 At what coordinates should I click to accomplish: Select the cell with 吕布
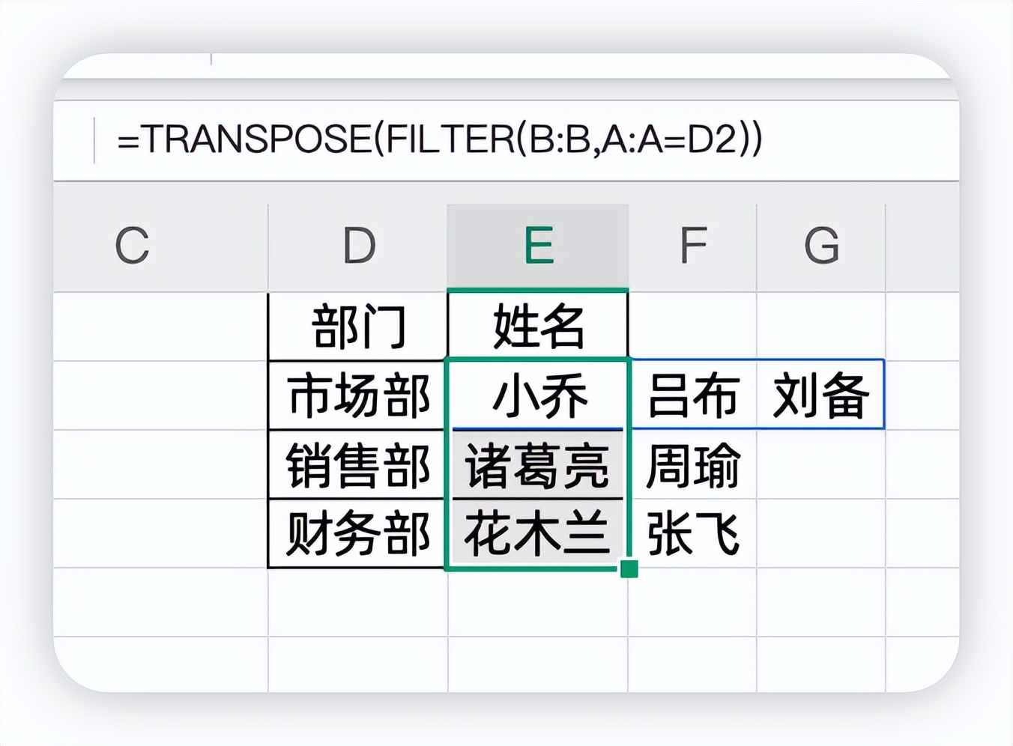(x=692, y=395)
